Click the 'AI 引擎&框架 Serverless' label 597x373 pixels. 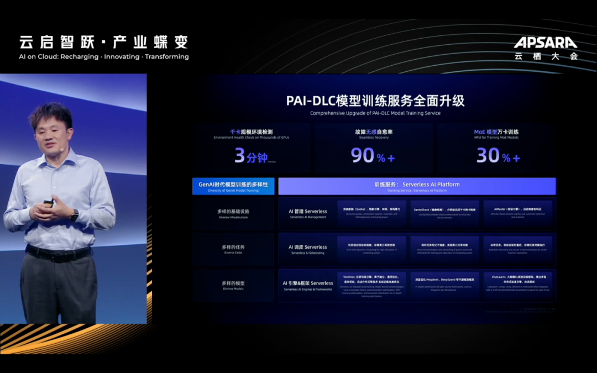pos(308,283)
